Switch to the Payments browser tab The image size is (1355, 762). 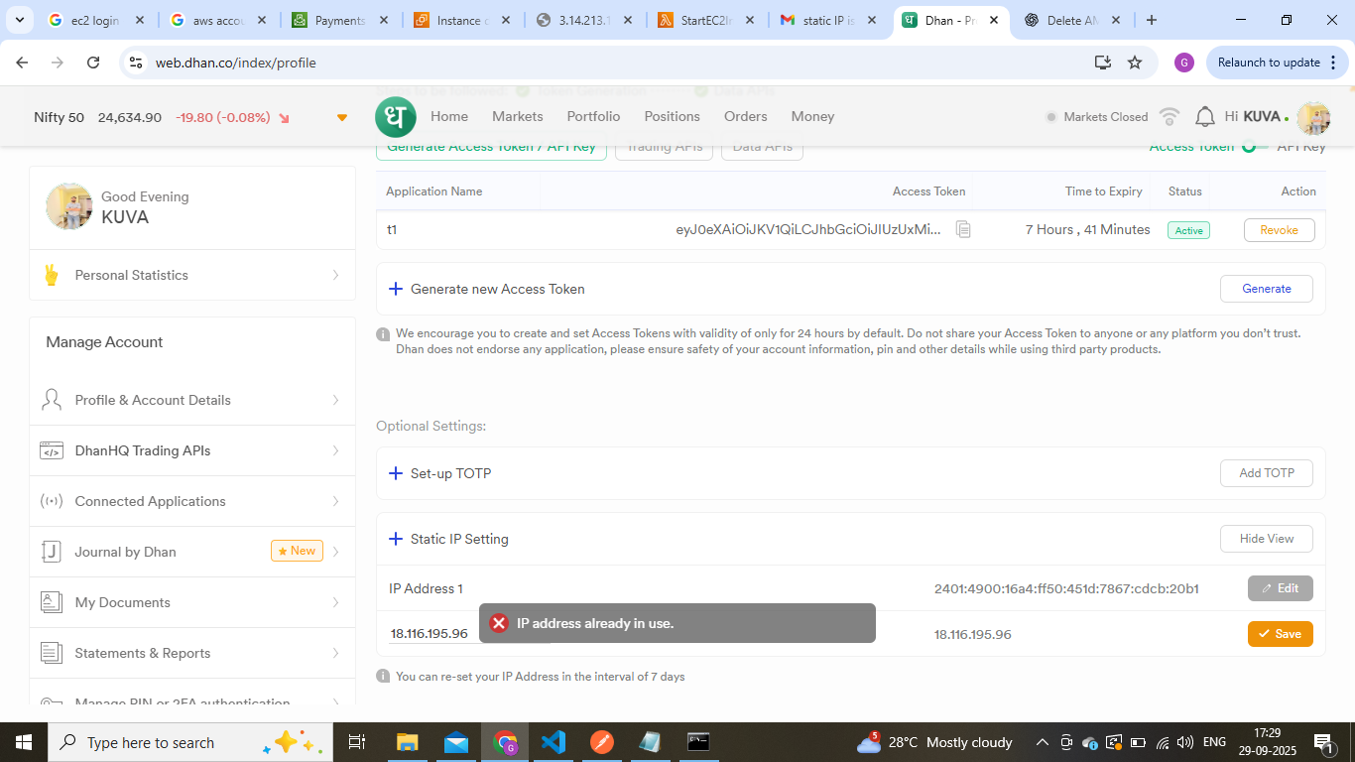[339, 20]
